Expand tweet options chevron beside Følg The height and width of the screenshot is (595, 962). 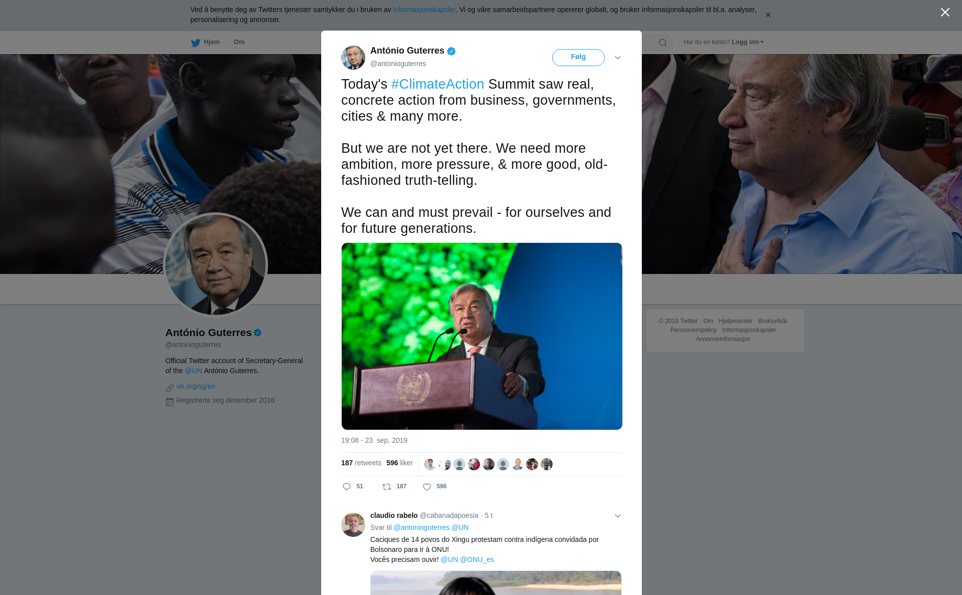618,58
